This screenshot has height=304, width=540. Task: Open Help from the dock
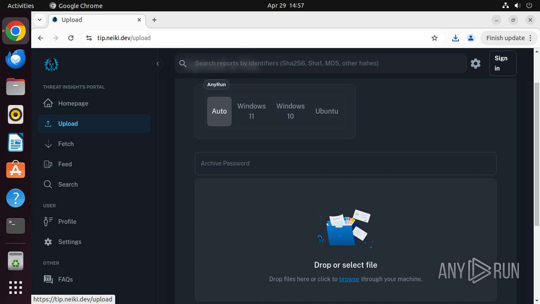16,198
